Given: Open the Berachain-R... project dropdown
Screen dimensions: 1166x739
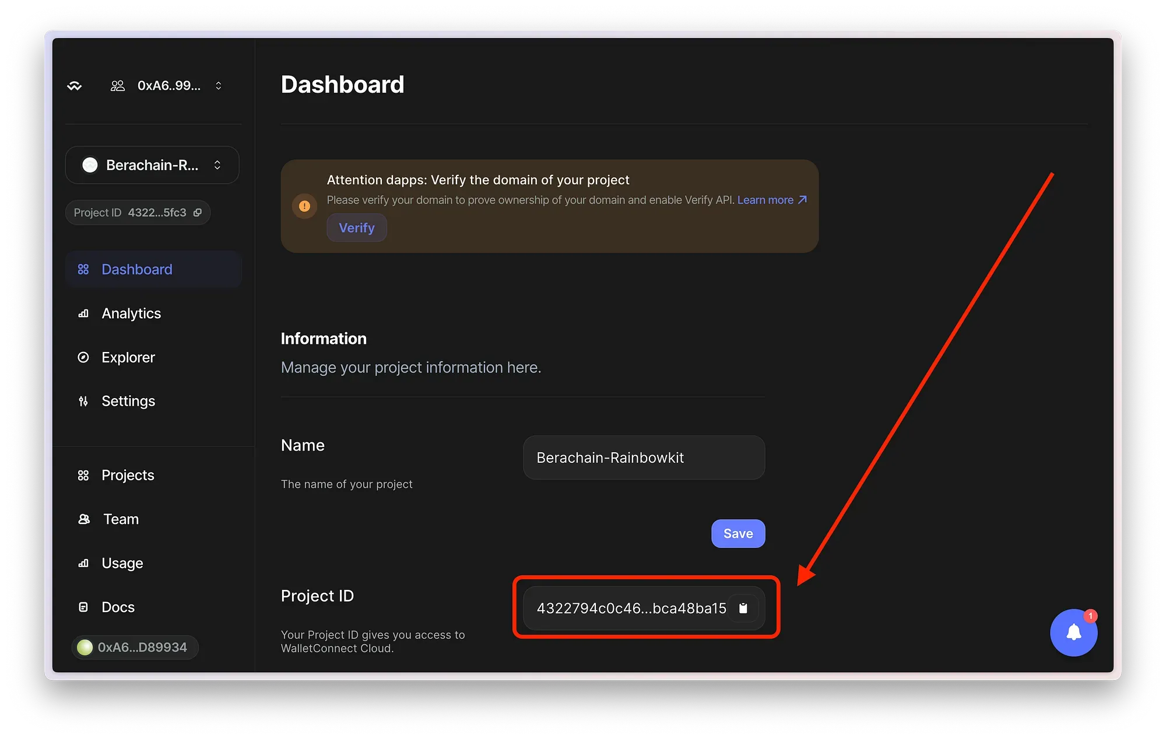Looking at the screenshot, I should pyautogui.click(x=152, y=165).
